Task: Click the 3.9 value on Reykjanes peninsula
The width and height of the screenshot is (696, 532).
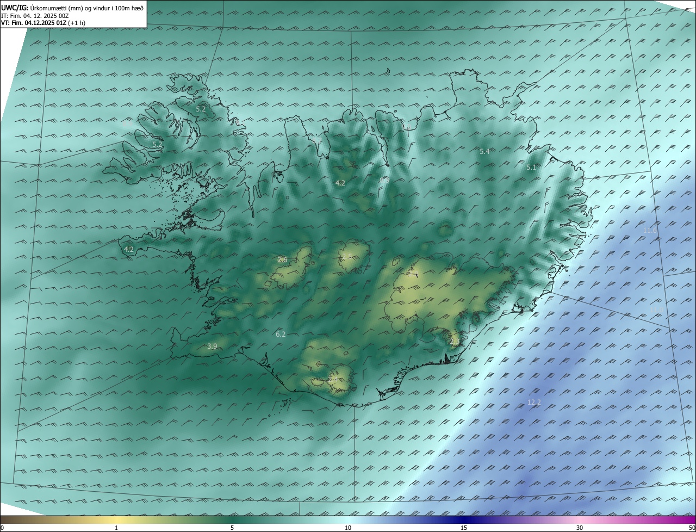Action: coord(212,347)
